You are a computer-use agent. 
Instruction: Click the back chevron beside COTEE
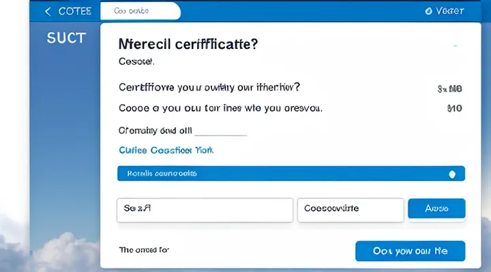48,12
